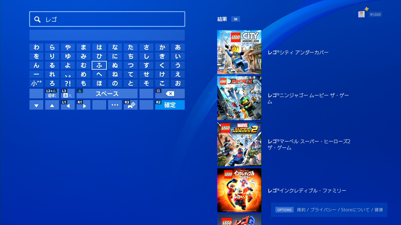Tap the し key

(146, 56)
